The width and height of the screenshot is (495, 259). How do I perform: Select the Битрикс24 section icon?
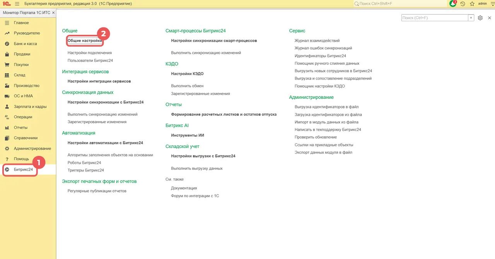point(7,169)
